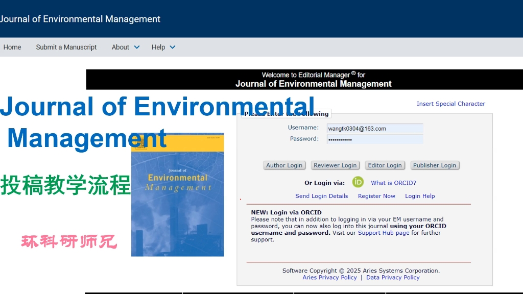This screenshot has height=294, width=523.
Task: Follow the Register Now link
Action: click(x=376, y=196)
